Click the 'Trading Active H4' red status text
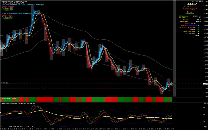 tap(190, 8)
